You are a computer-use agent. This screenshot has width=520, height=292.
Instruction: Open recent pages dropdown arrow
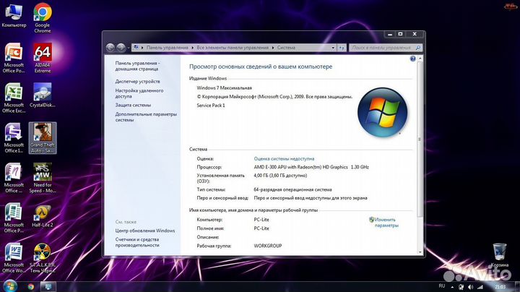coord(129,48)
